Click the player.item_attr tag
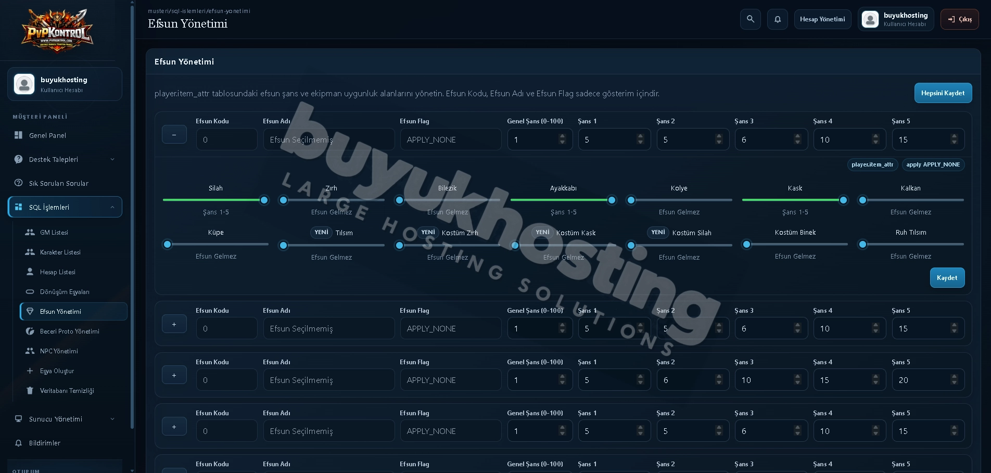 coord(872,164)
